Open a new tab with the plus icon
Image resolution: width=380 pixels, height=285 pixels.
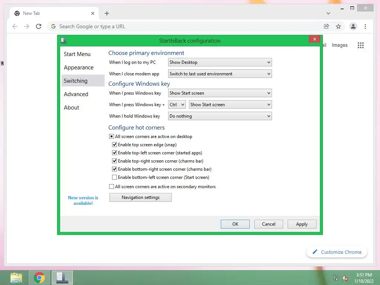coord(107,13)
